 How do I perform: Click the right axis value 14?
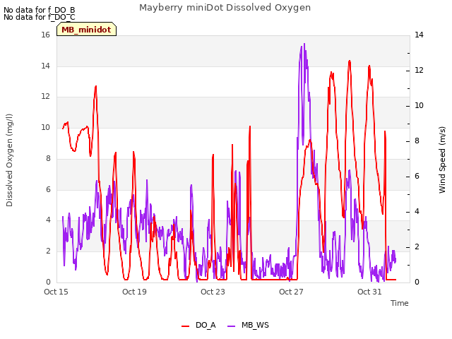(x=419, y=35)
